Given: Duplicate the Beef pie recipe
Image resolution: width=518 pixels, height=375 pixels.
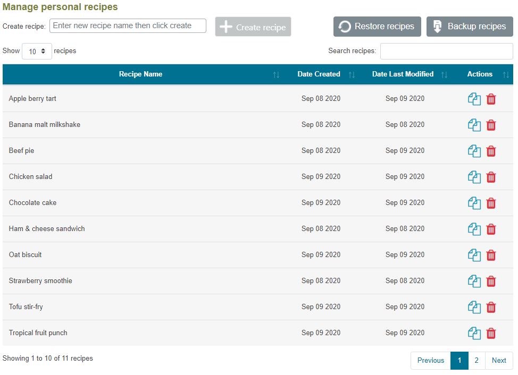Looking at the screenshot, I should (474, 151).
